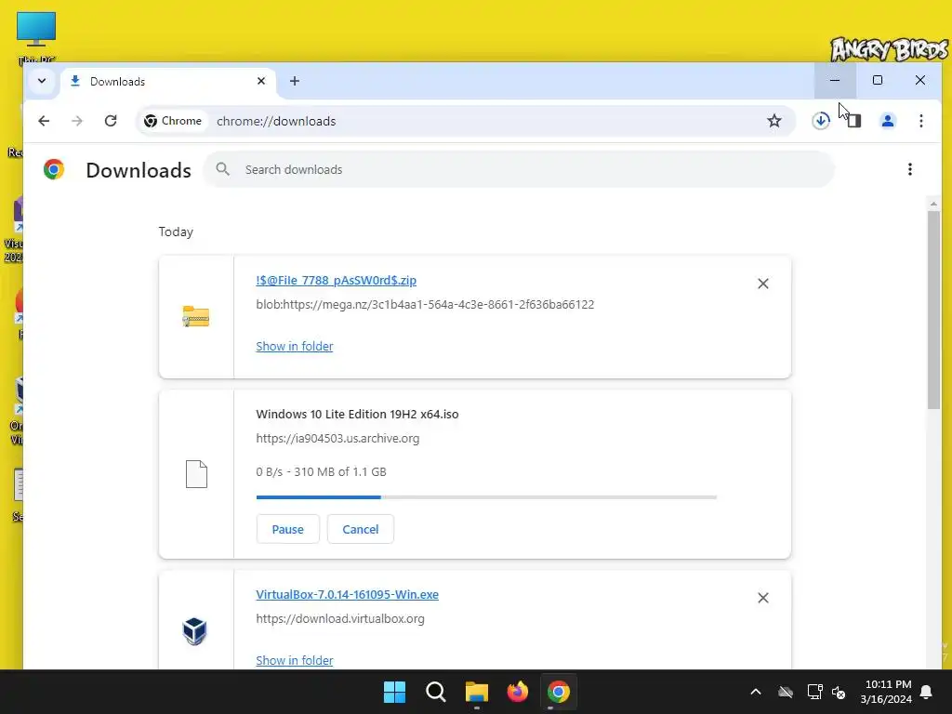Open the tab search dropdown chevron
952x714 pixels.
[x=42, y=81]
